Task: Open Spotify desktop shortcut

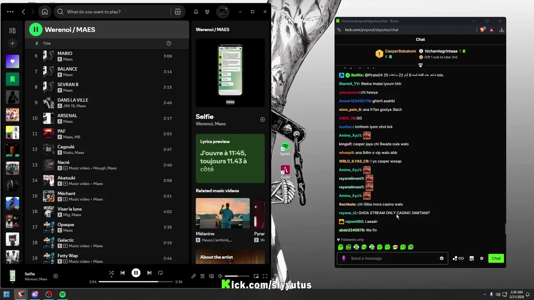Action: click(x=285, y=149)
